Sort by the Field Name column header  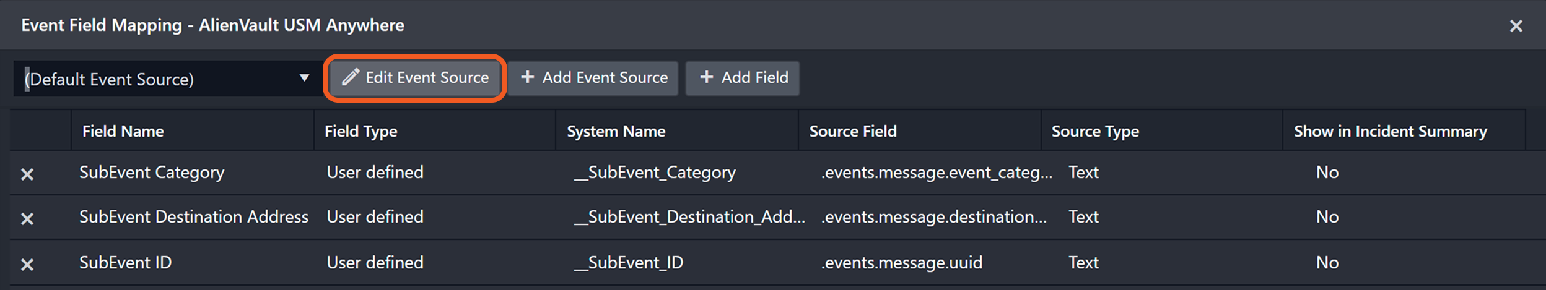[x=123, y=131]
